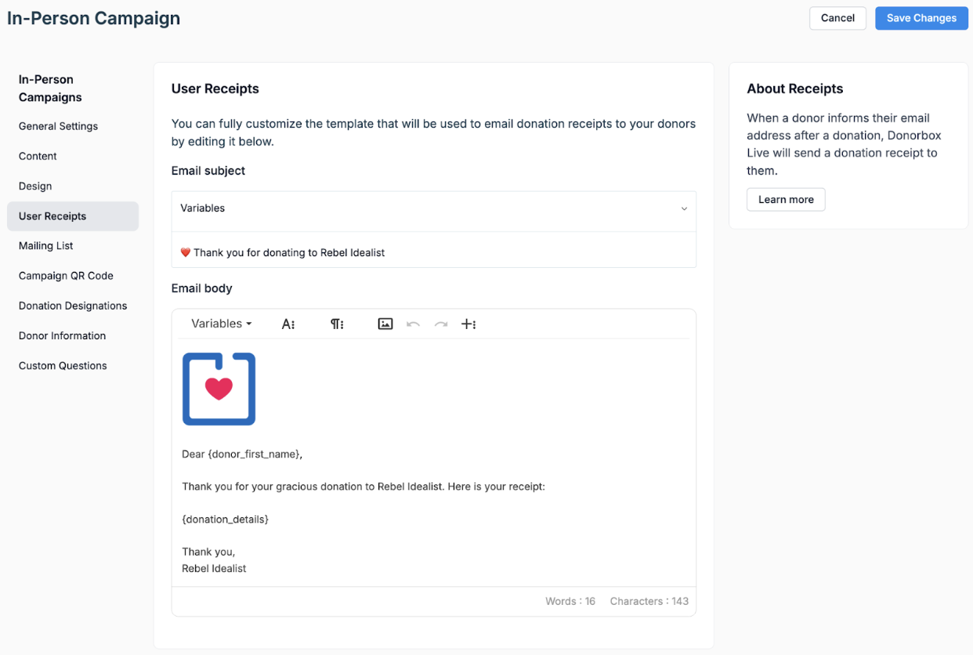The height and width of the screenshot is (655, 973).
Task: Open Donation Designations section
Action: 73,306
